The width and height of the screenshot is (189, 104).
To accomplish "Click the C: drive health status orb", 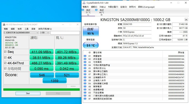I will point(83,10).
